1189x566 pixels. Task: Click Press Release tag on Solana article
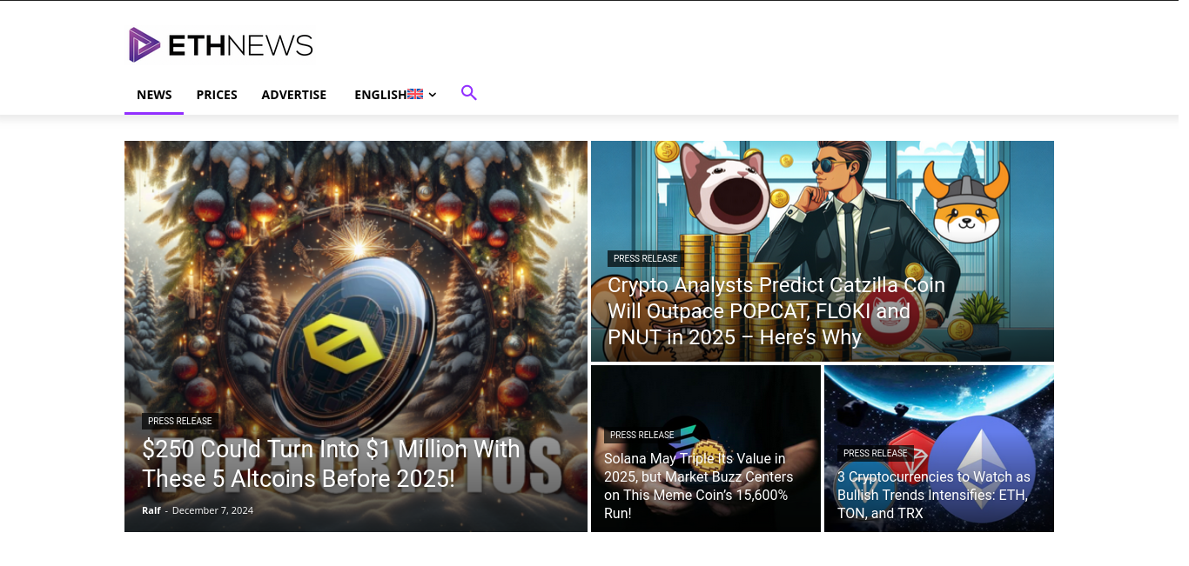pos(642,435)
